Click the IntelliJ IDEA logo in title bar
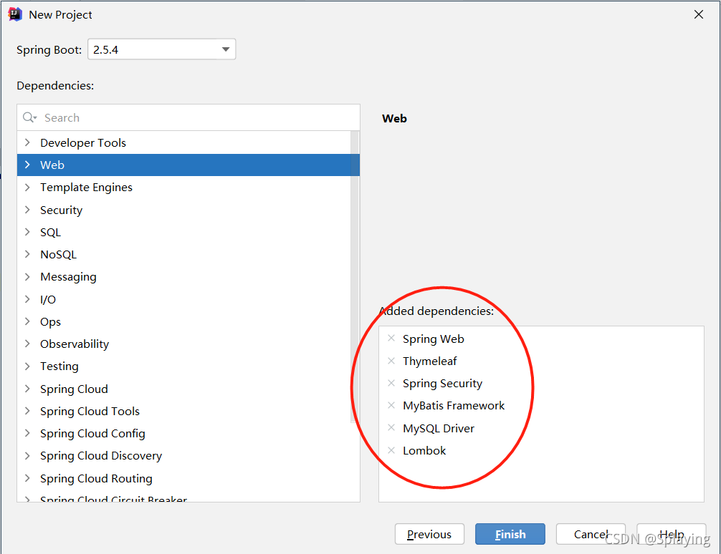Viewport: 721px width, 554px height. point(15,14)
